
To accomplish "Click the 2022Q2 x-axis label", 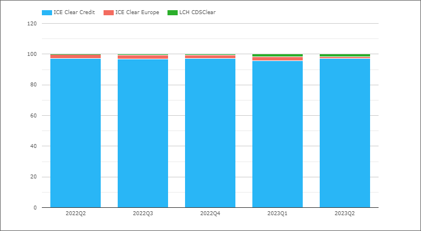I will [76, 213].
